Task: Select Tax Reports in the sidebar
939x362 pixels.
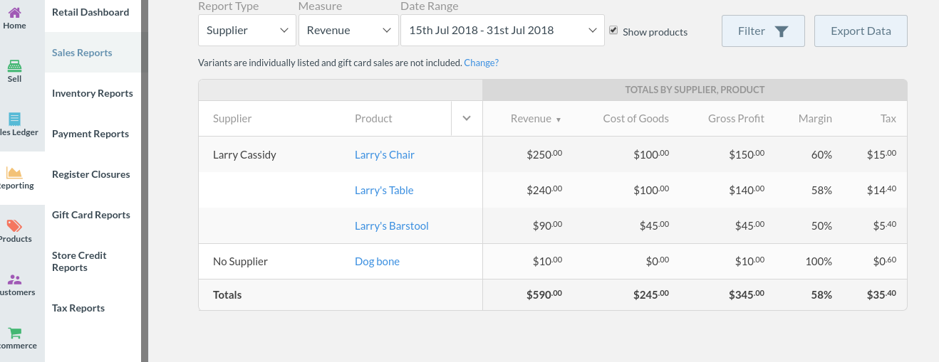Action: [78, 308]
